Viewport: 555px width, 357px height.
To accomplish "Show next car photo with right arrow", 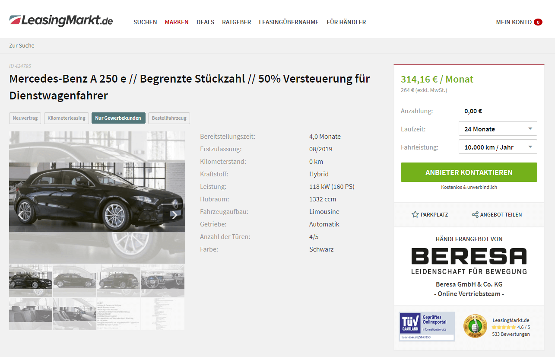I will [x=174, y=215].
